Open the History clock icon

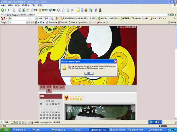tap(58, 10)
